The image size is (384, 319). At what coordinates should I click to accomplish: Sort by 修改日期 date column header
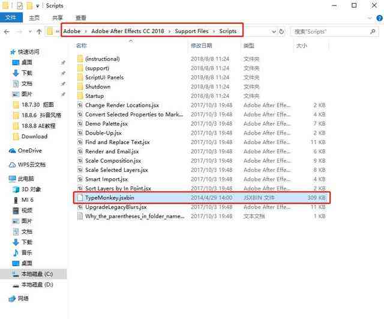click(202, 46)
